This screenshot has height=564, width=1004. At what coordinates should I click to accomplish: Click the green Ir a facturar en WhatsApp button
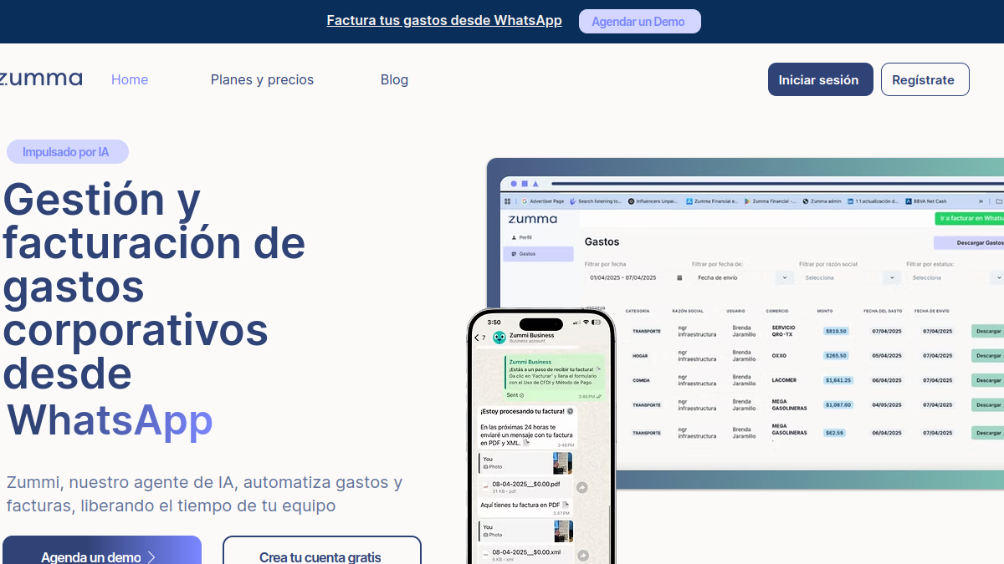pos(970,219)
